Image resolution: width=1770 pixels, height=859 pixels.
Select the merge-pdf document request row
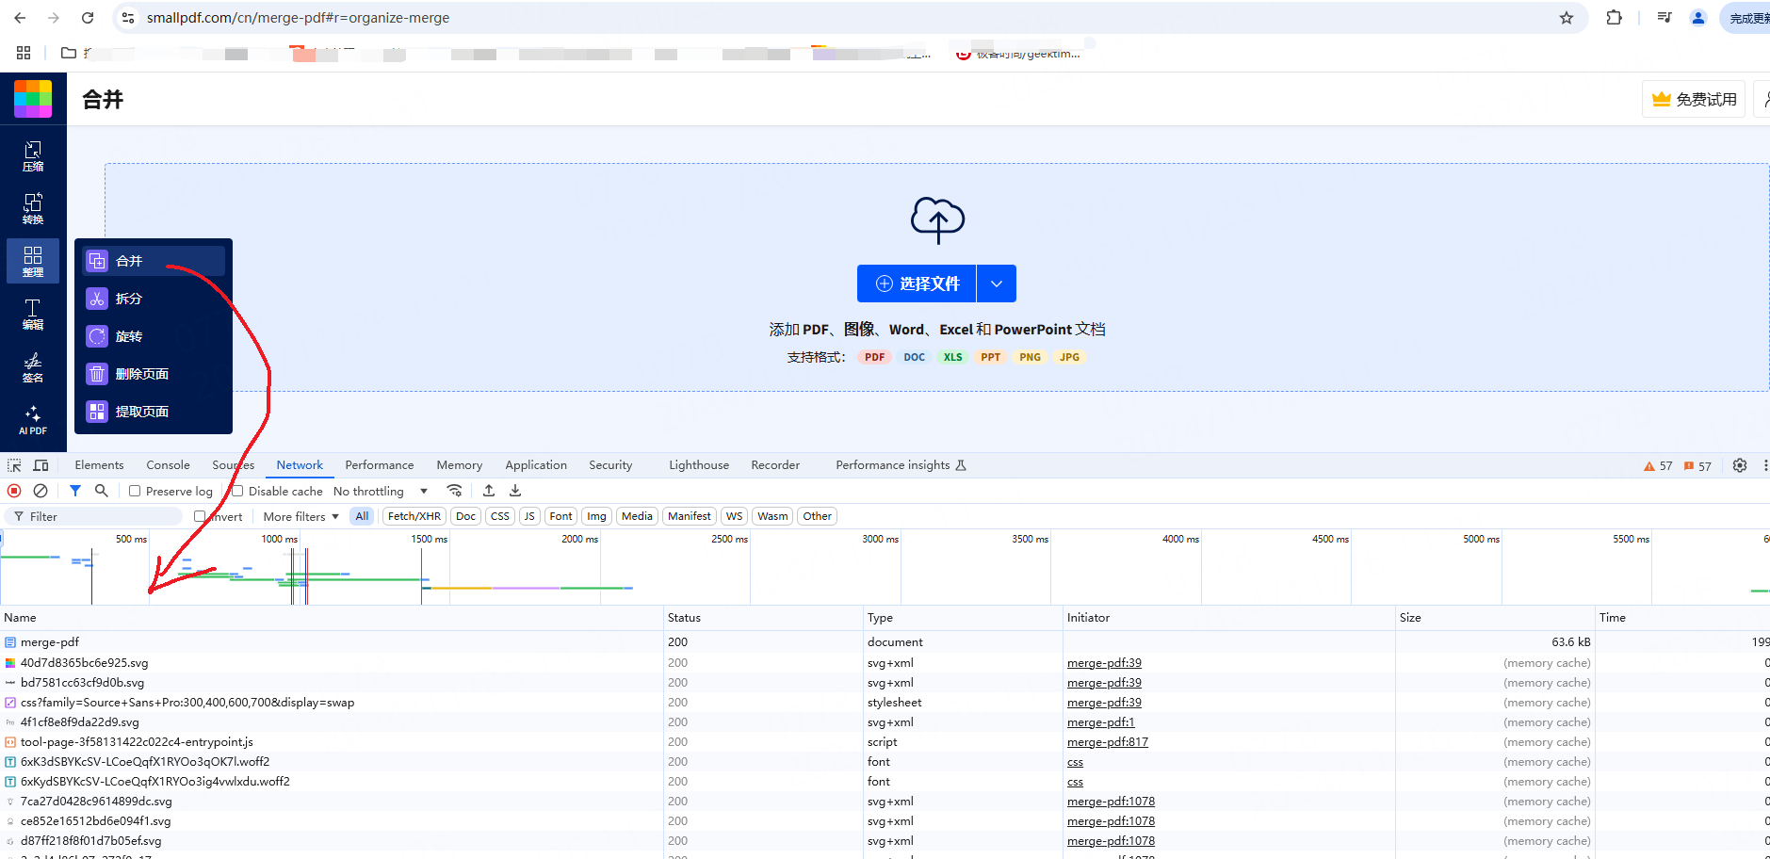tap(885, 642)
